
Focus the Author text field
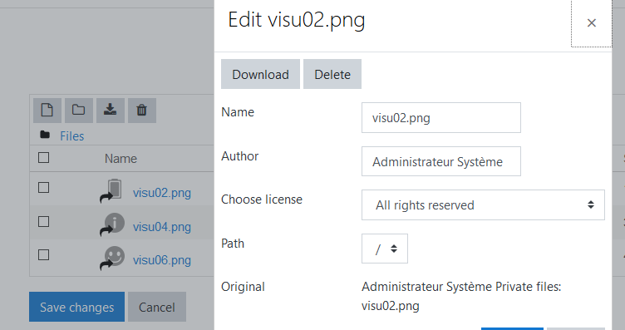441,161
